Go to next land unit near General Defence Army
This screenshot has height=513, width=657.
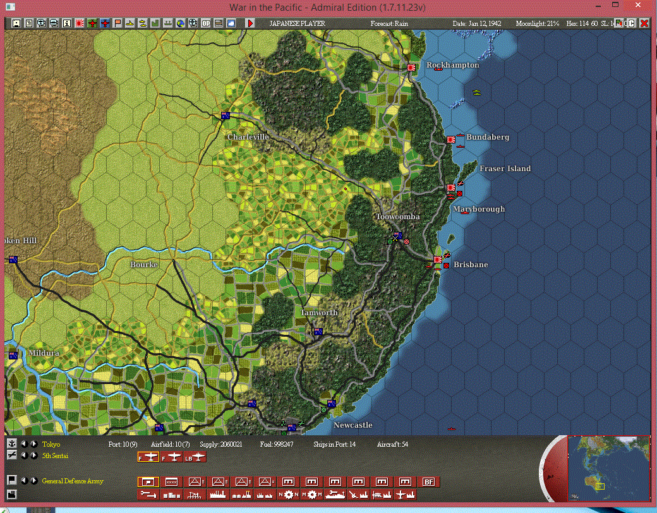click(x=34, y=481)
